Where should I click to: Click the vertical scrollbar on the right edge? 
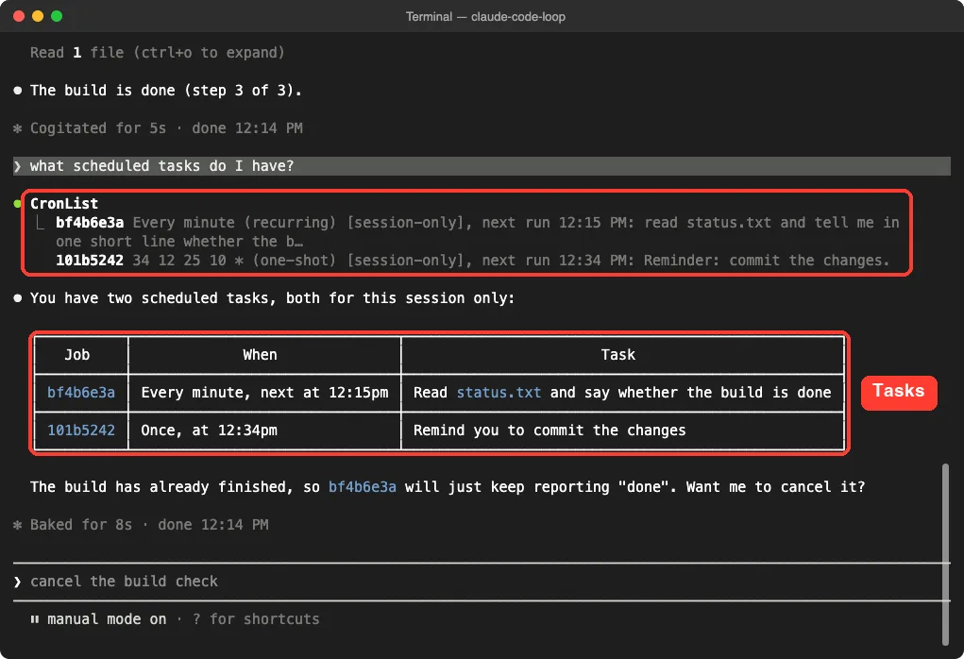click(x=945, y=554)
